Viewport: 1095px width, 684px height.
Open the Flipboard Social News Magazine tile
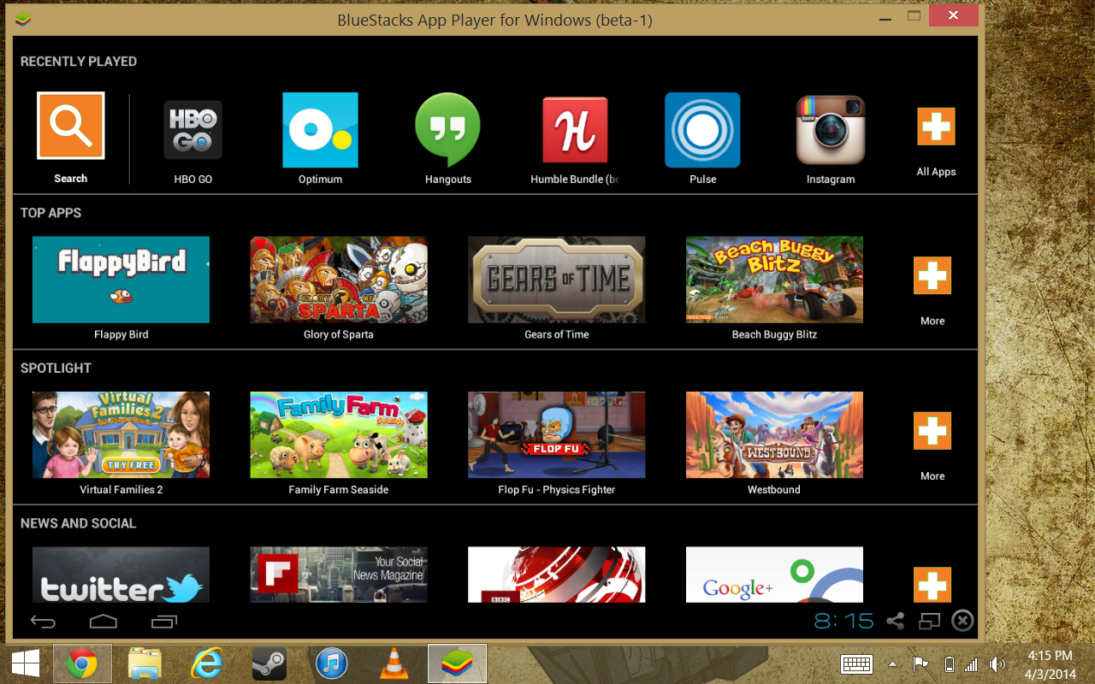pyautogui.click(x=339, y=575)
